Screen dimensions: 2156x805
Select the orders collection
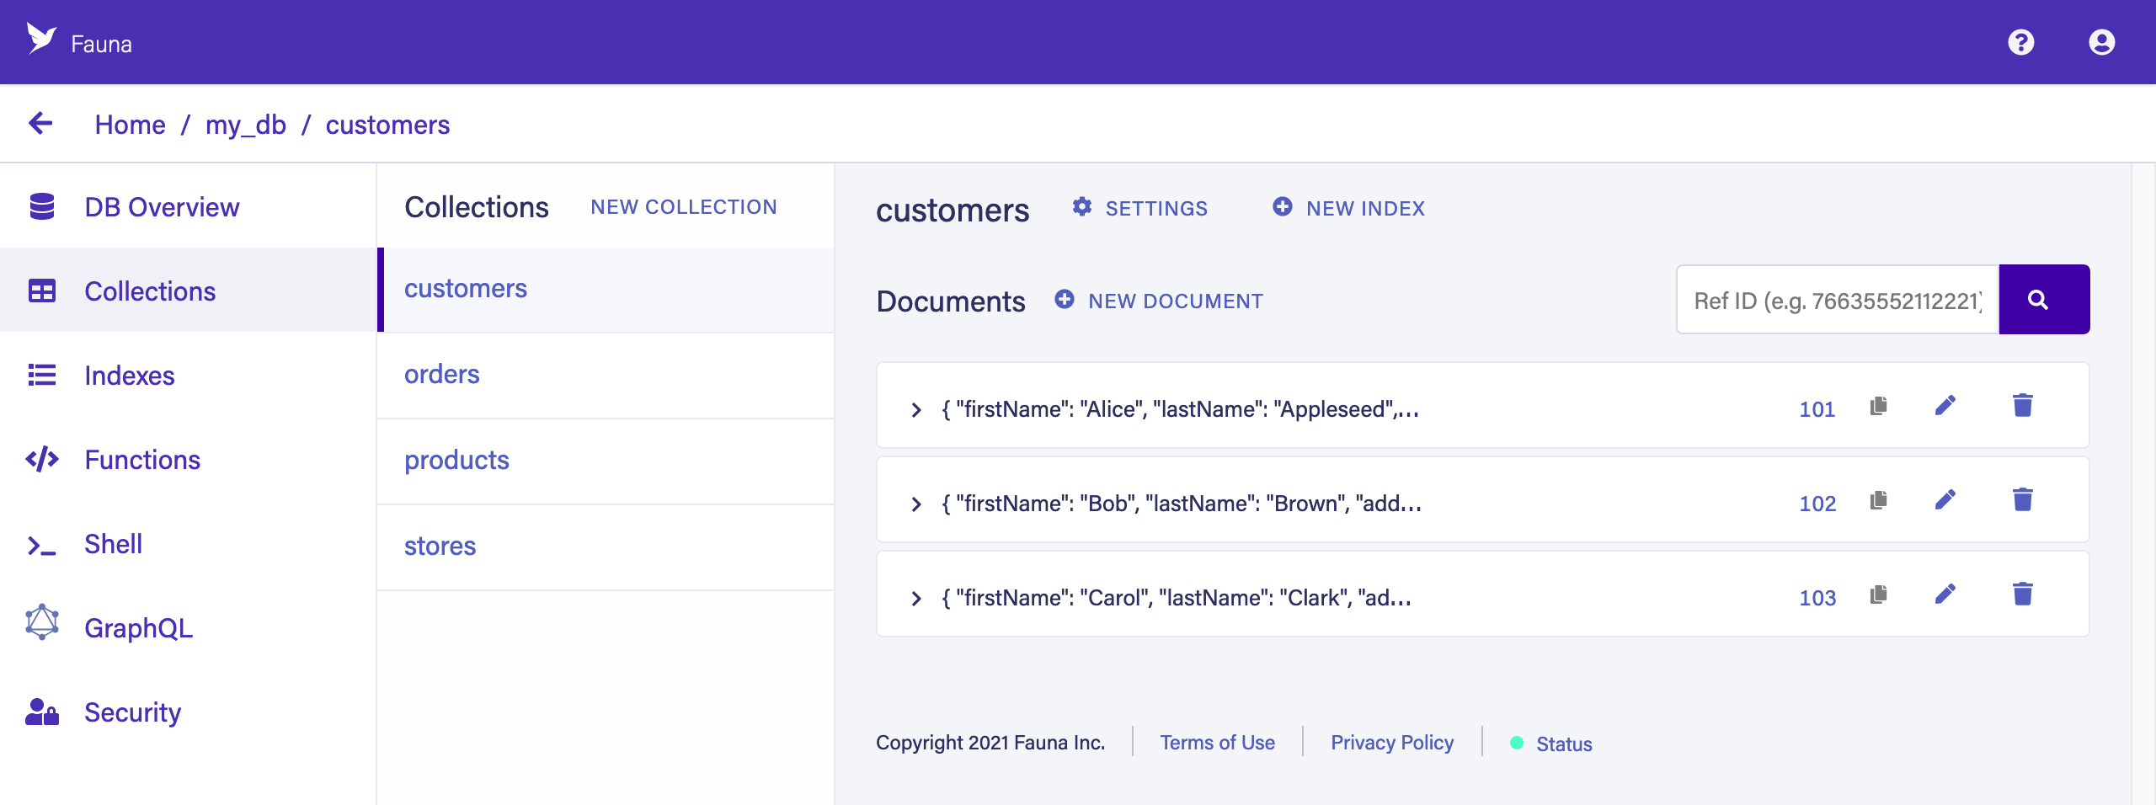click(x=442, y=375)
